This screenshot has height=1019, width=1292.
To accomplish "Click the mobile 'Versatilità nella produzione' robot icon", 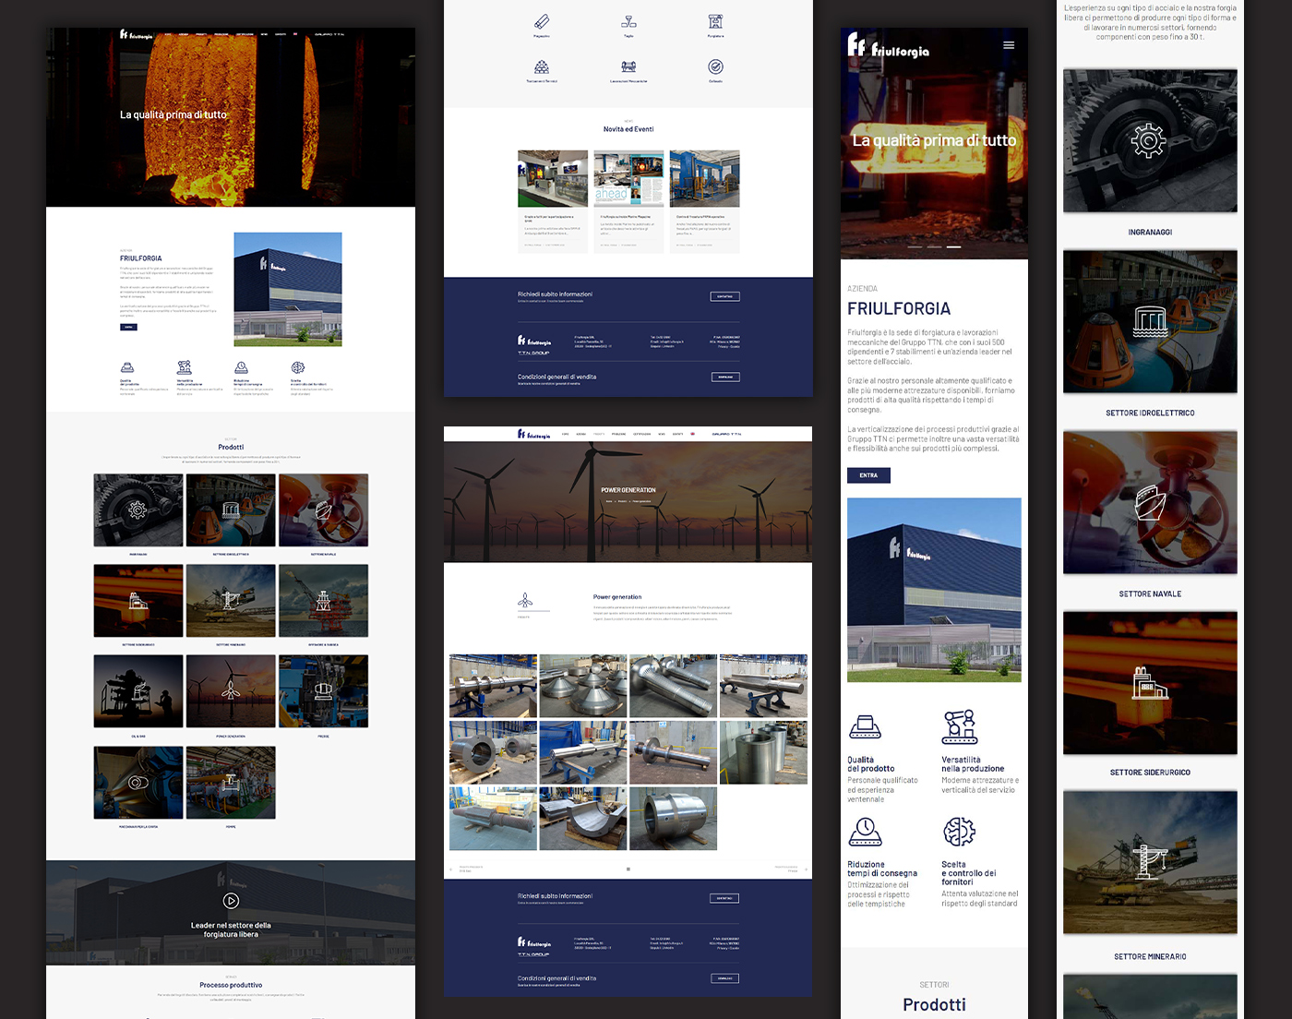I will [x=959, y=727].
